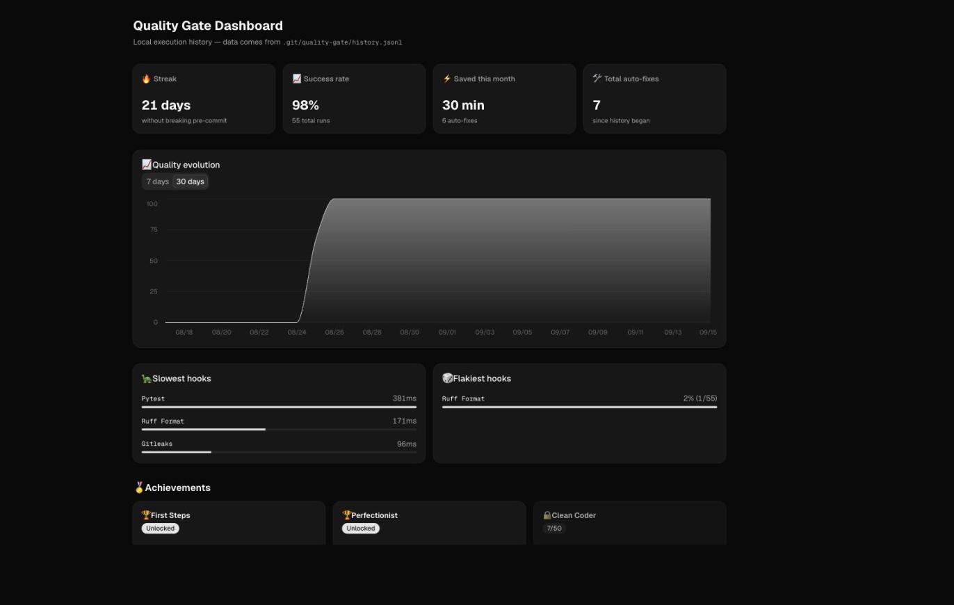Select the 30 days tab
The height and width of the screenshot is (605, 954).
[x=191, y=181]
